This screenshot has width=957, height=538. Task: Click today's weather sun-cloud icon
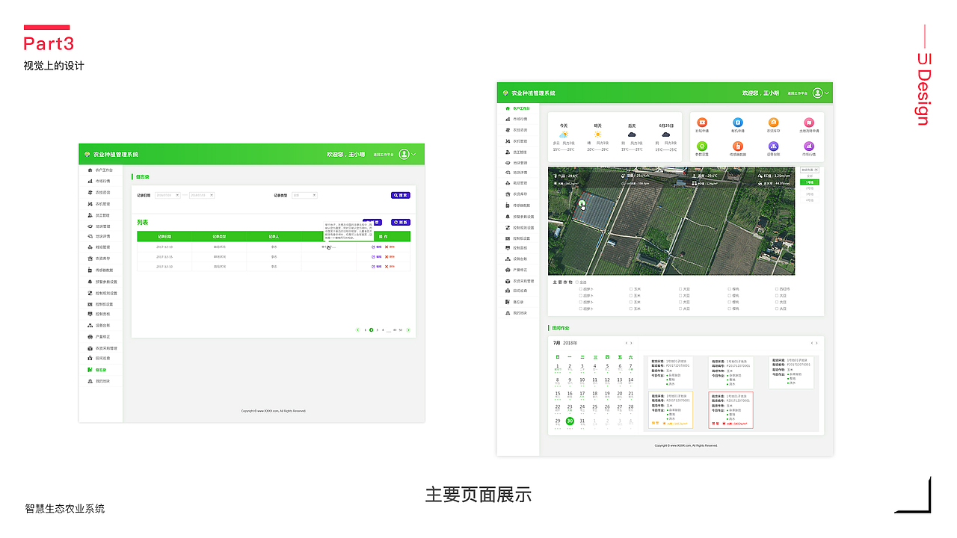(564, 134)
